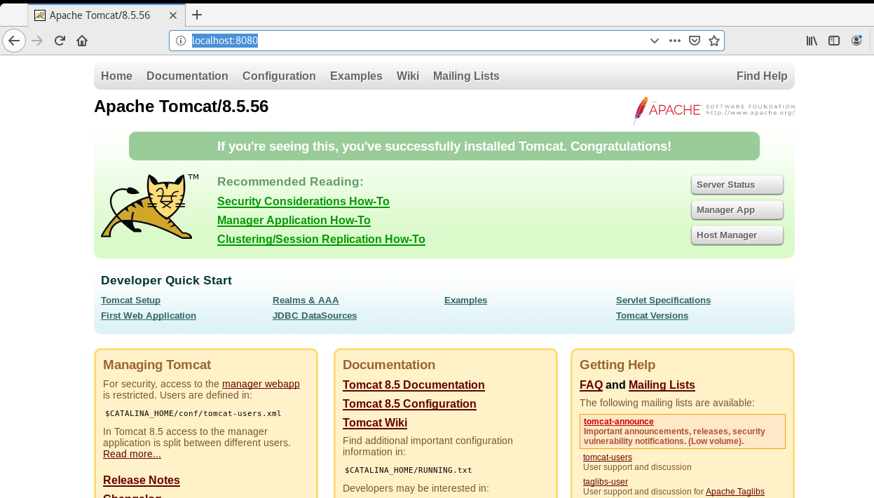Open a new tab with plus icon
This screenshot has height=498, width=874.
click(x=197, y=15)
